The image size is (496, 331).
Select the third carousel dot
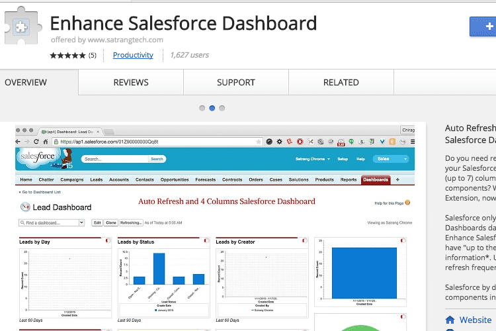pyautogui.click(x=222, y=109)
